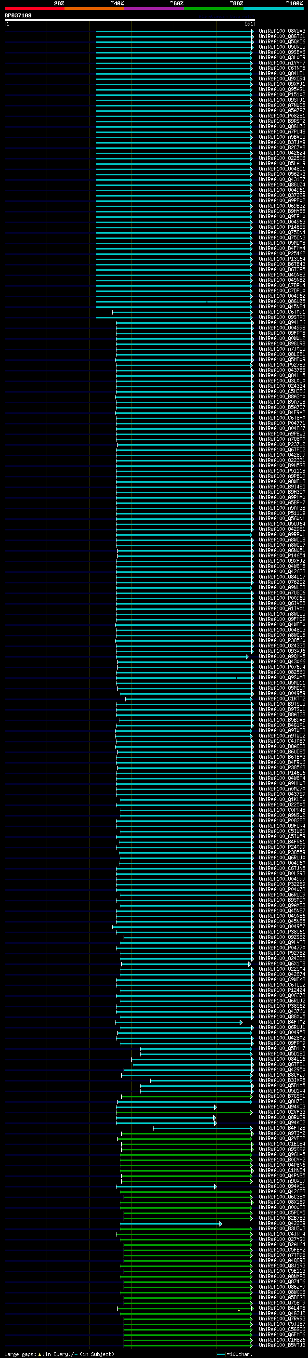This screenshot has height=1358, width=308.
Task: Select the UniRef100_C6TA91 hit label
Action: (282, 312)
